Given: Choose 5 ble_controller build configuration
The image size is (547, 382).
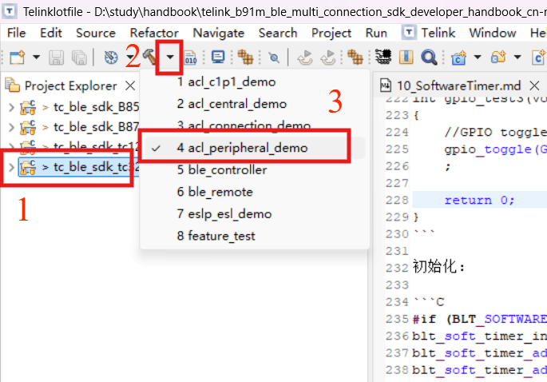Looking at the screenshot, I should coord(254,169).
